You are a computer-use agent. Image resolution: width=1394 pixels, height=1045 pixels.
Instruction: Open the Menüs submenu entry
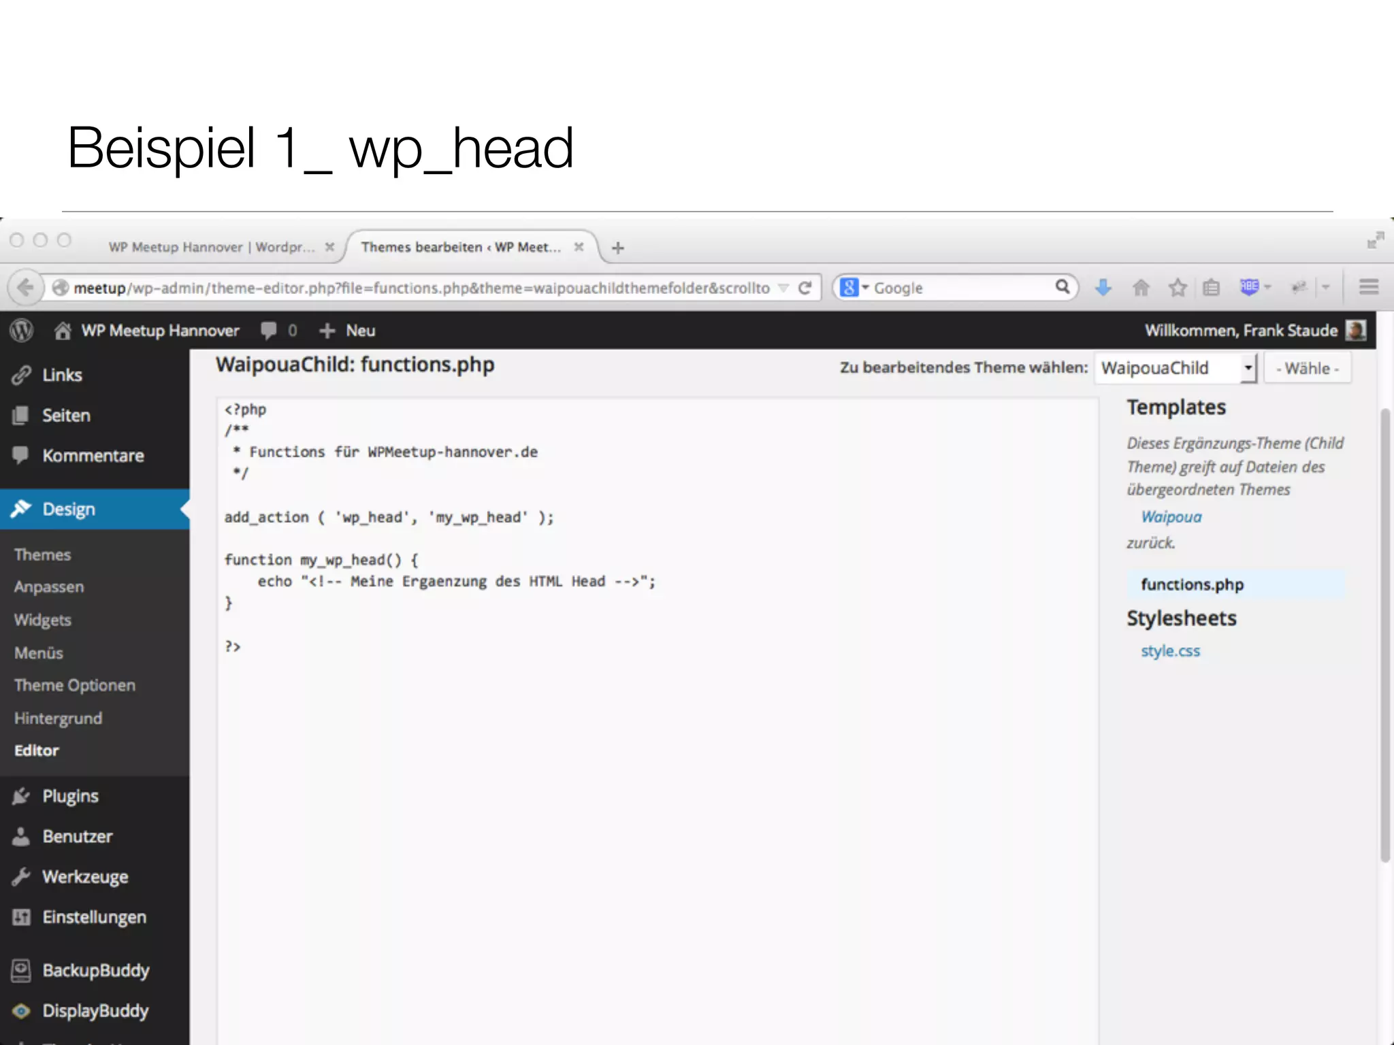point(39,652)
